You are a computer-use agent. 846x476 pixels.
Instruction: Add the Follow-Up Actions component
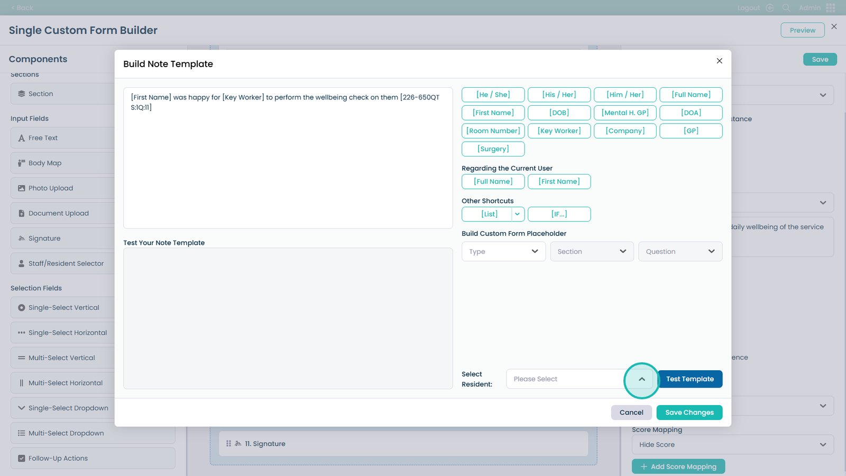coord(93,459)
